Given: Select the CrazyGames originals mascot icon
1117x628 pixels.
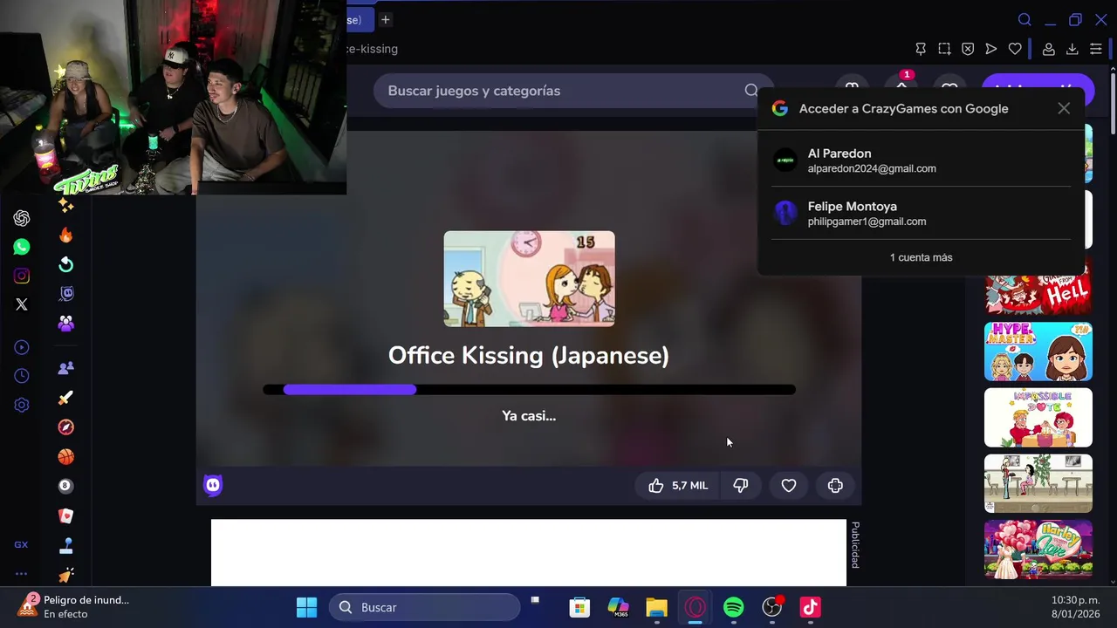Looking at the screenshot, I should tap(66, 294).
